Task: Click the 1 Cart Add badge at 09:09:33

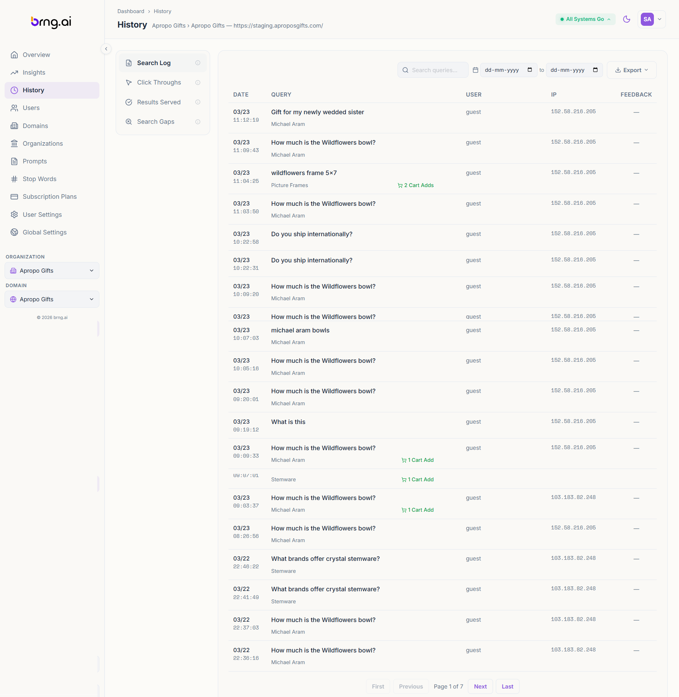Action: pyautogui.click(x=418, y=460)
